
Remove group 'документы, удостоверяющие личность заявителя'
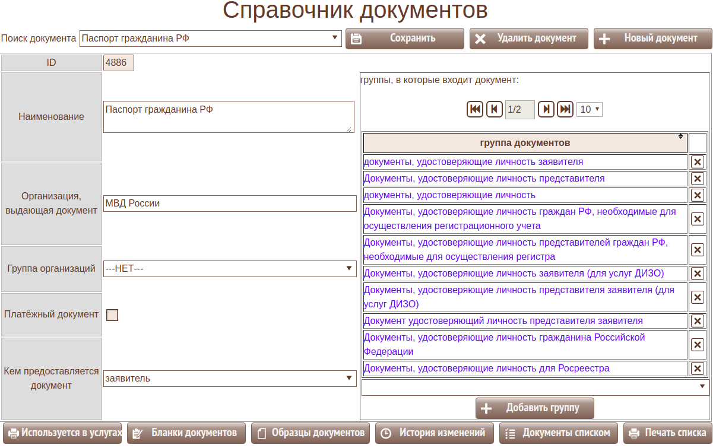click(x=698, y=162)
